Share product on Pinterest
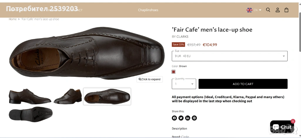The height and width of the screenshot is (138, 301). pyautogui.click(x=194, y=118)
